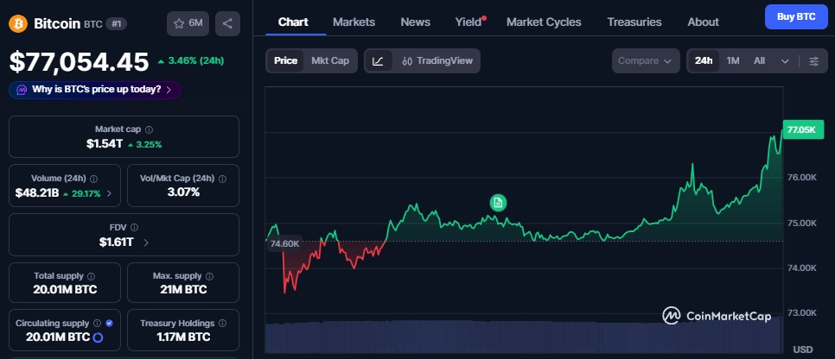This screenshot has height=359, width=835.
Task: Select the 1M time range
Action: pos(733,60)
